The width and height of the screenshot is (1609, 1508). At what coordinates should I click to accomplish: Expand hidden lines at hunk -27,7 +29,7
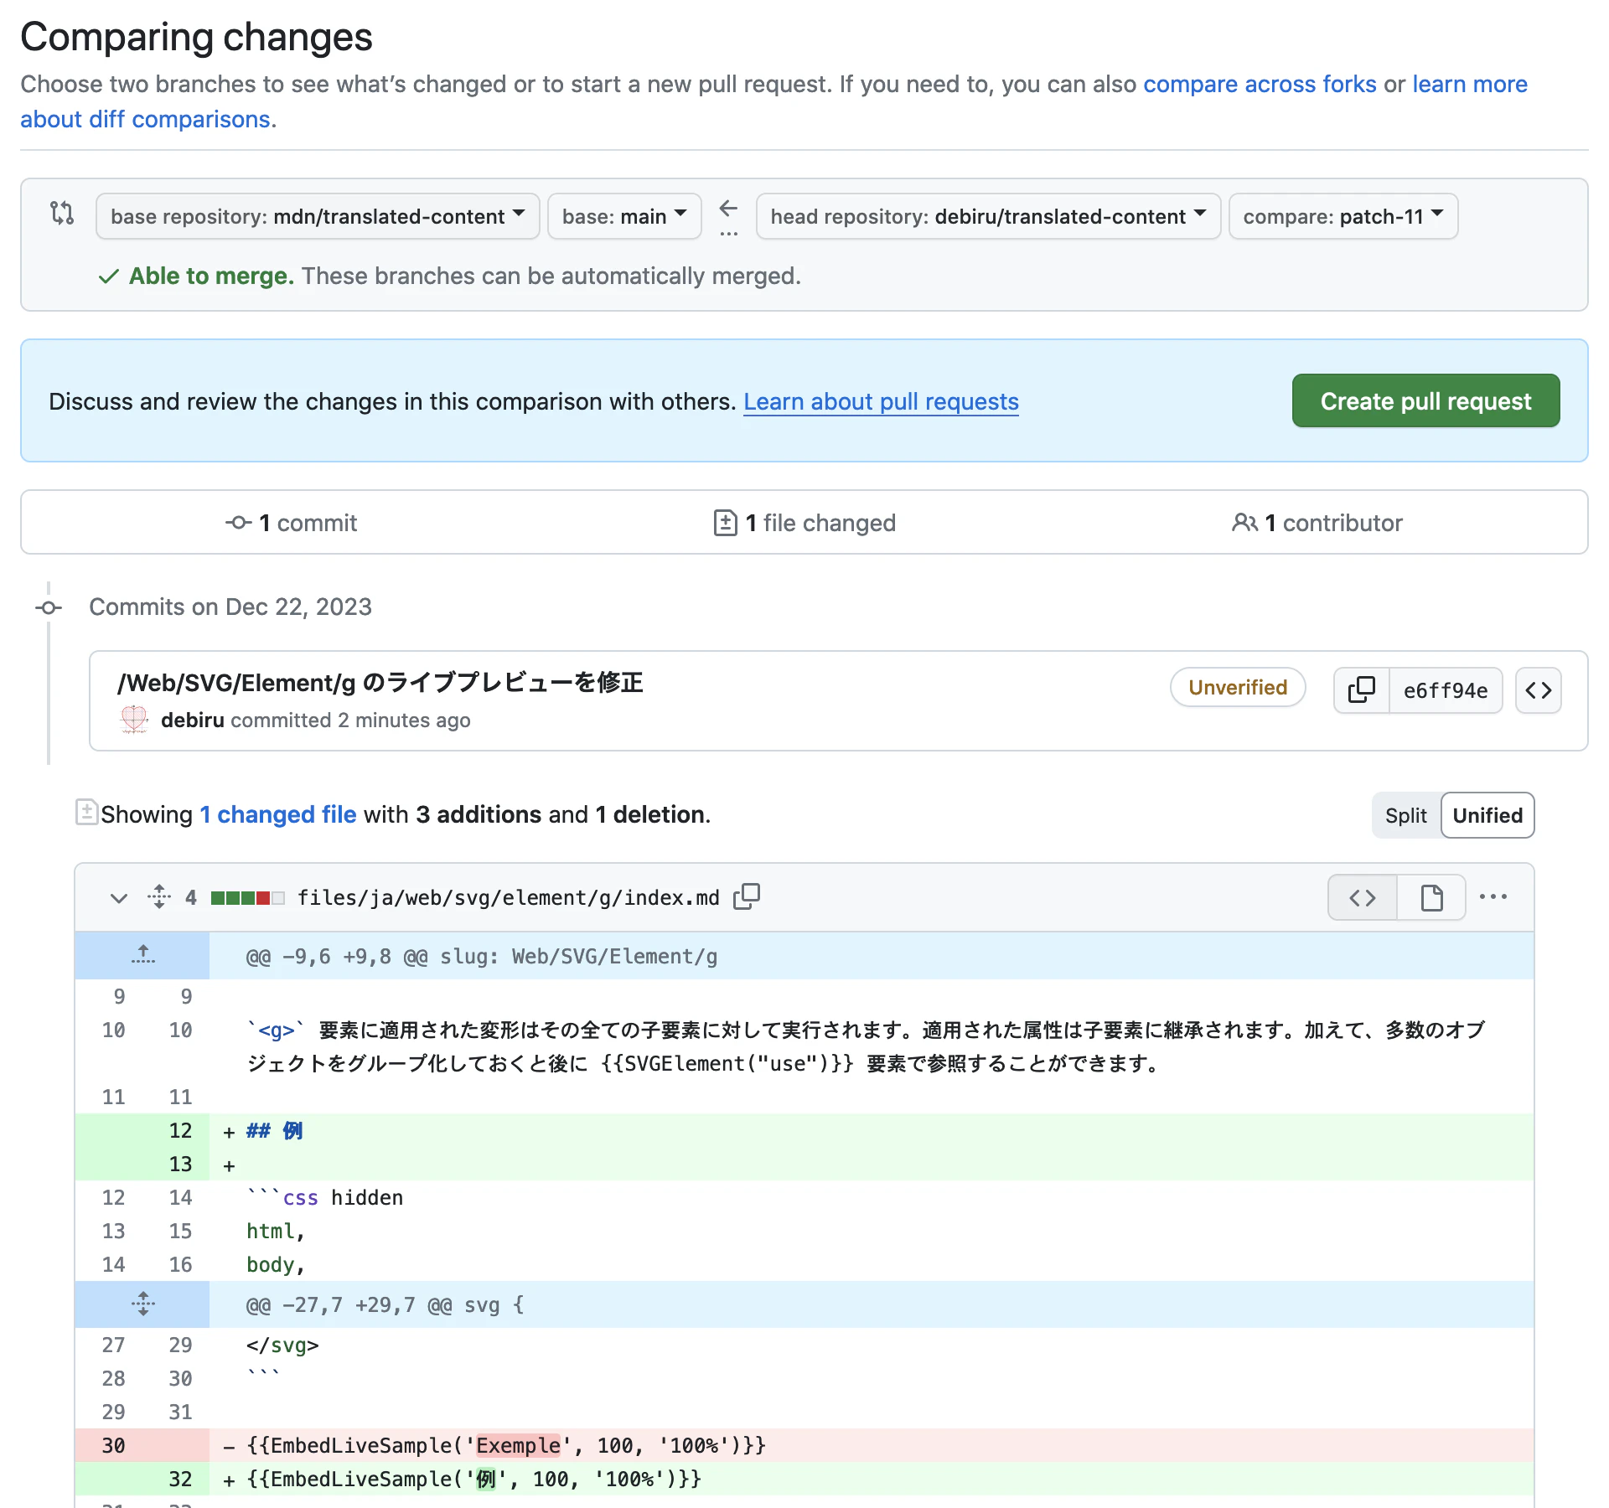click(142, 1304)
